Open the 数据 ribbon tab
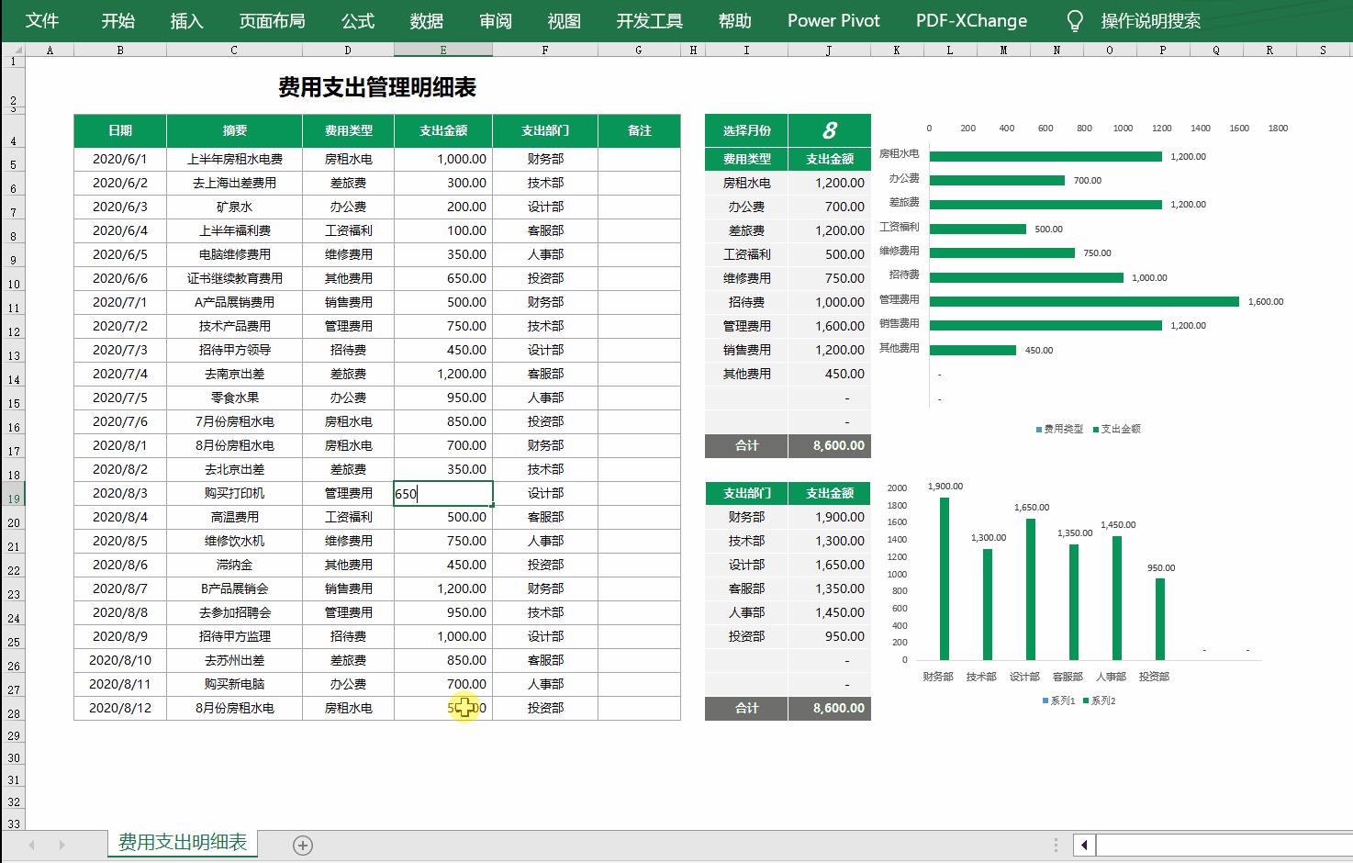1353x863 pixels. click(428, 20)
